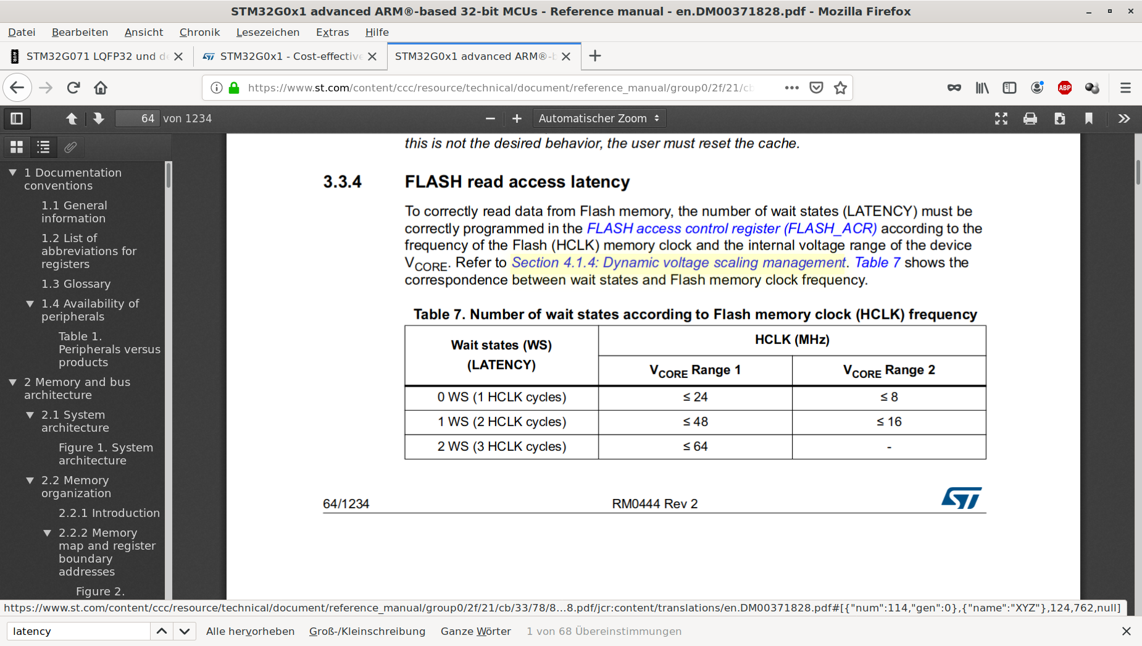This screenshot has width=1142, height=646.
Task: Toggle Groß-/Kleinschreibung match case
Action: [367, 631]
